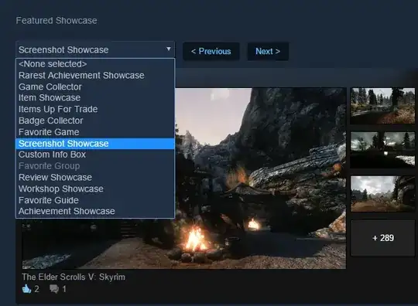Select the greyed Favorite Group option
Image resolution: width=418 pixels, height=306 pixels.
[95, 166]
